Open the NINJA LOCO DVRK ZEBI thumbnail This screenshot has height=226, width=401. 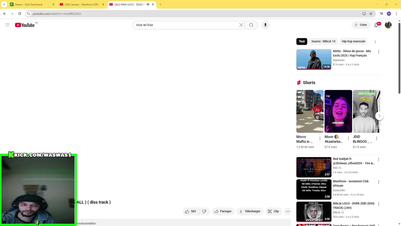click(314, 212)
